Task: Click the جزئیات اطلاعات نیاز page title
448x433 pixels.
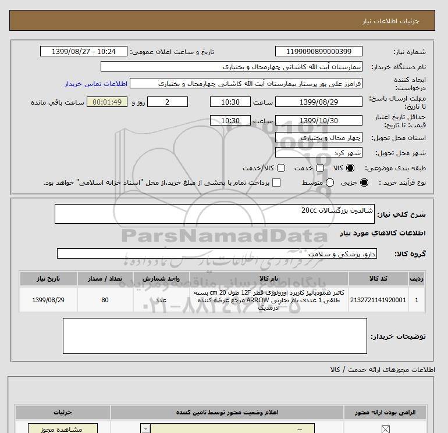Action: tap(390, 21)
